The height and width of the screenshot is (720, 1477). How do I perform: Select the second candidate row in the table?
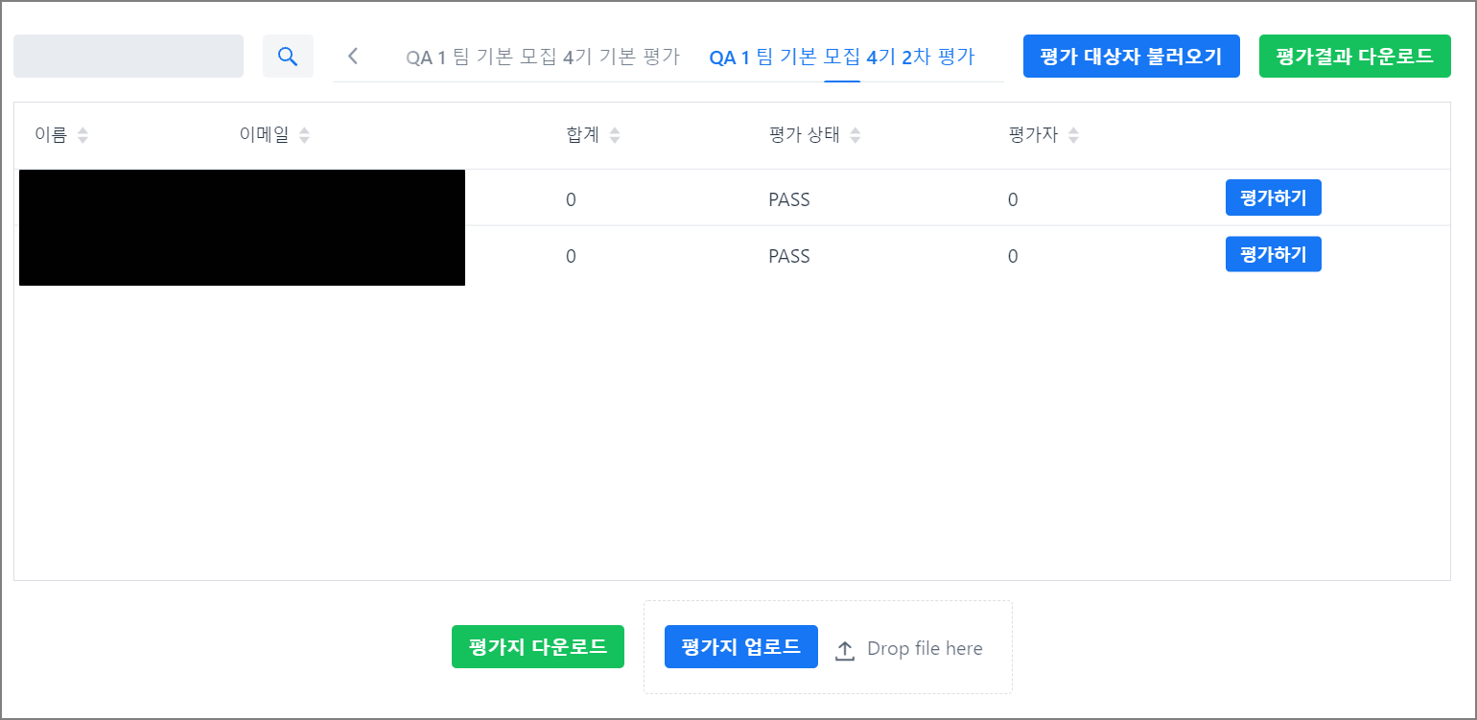(671, 255)
